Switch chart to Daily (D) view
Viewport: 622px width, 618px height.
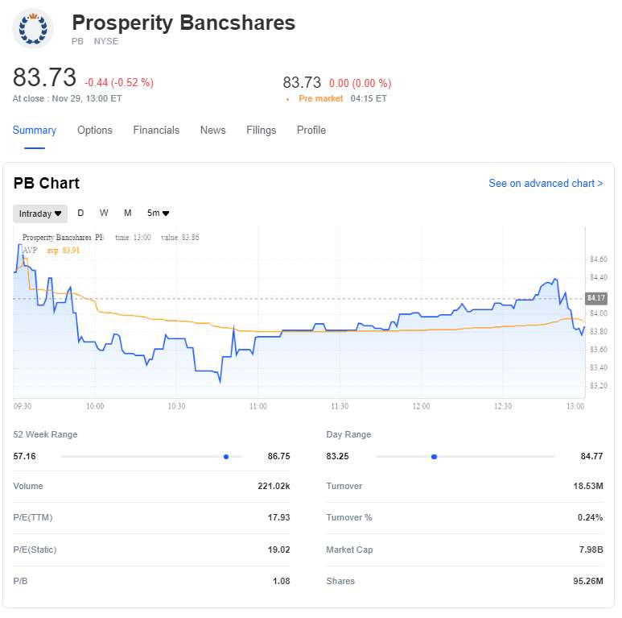coord(80,214)
